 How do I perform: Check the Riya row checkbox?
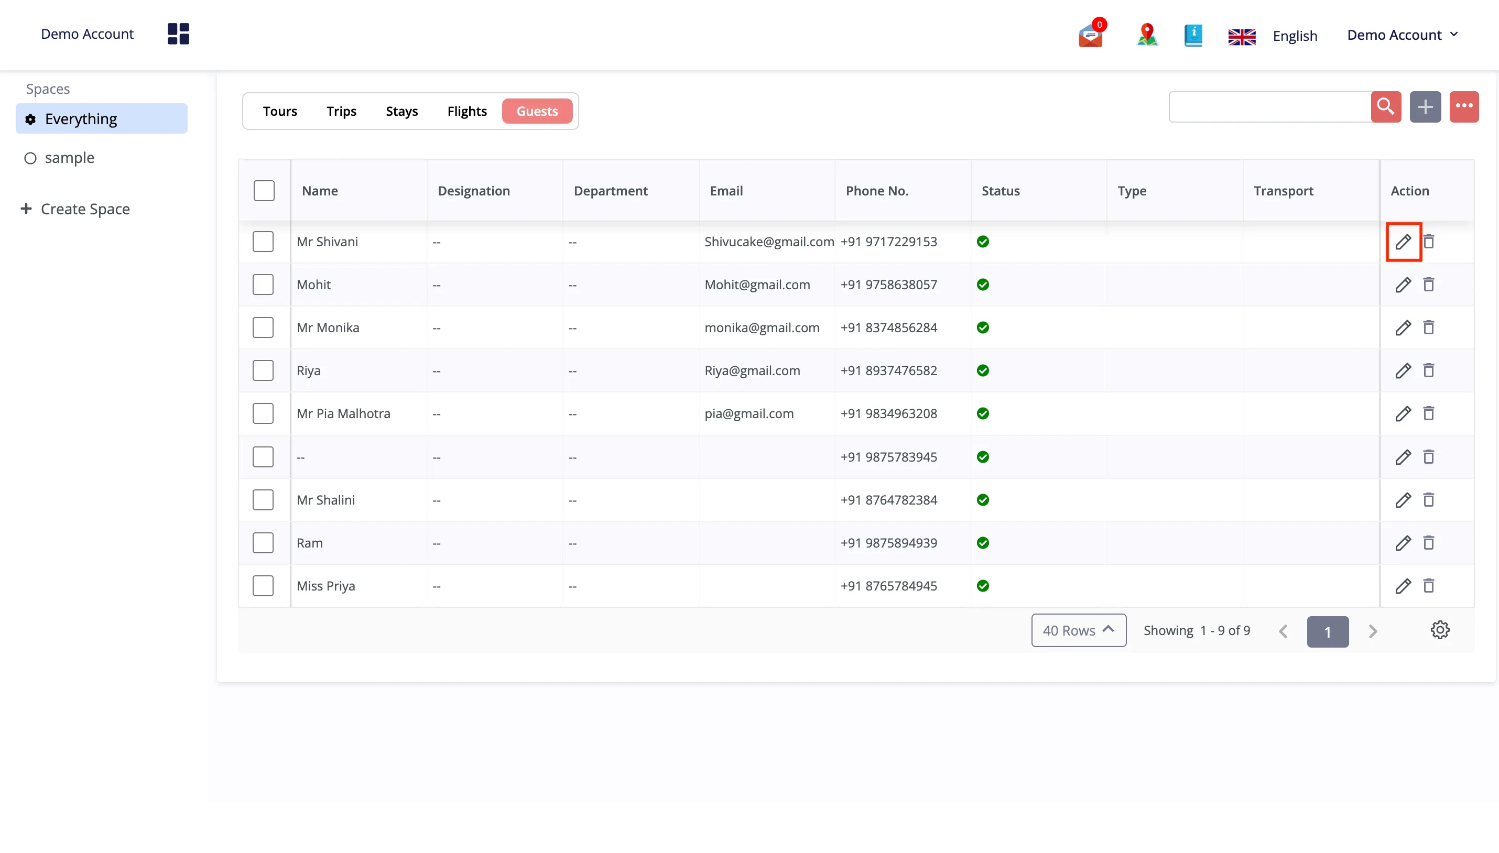tap(263, 371)
